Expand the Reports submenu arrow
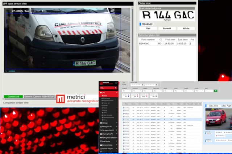 point(117,108)
